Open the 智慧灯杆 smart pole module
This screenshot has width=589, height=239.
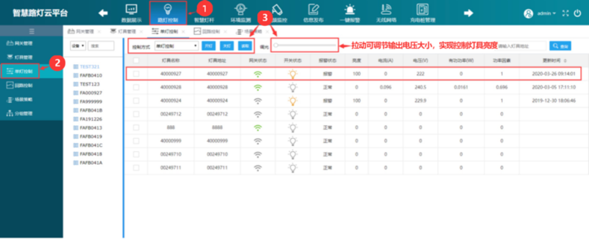pyautogui.click(x=205, y=13)
